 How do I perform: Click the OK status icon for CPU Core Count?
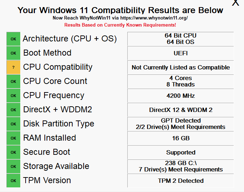tap(14, 81)
